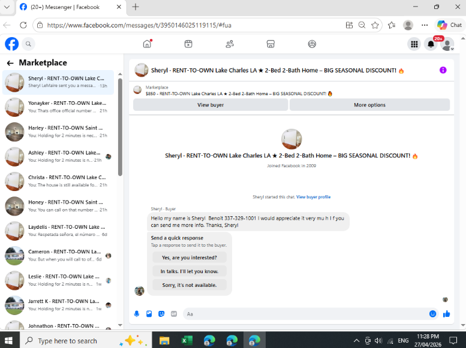Open the Honey RENT-TO-OWN Saint conversation
The height and width of the screenshot is (348, 466).
pyautogui.click(x=58, y=206)
